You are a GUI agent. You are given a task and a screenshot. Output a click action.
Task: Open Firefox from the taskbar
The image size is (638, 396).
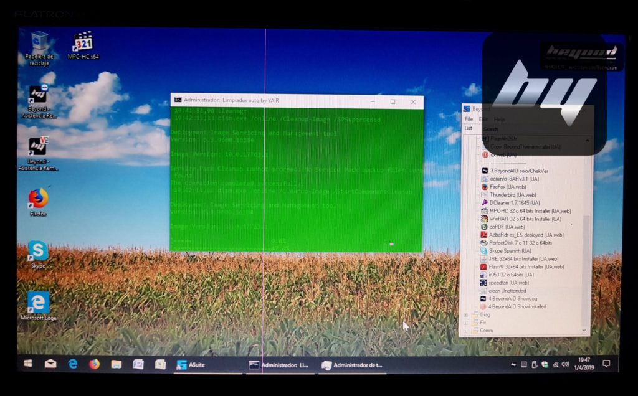[95, 364]
